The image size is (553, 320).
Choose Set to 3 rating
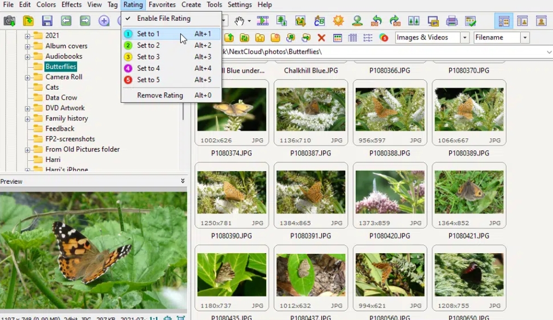point(149,56)
